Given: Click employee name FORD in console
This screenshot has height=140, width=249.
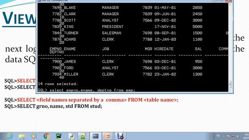Looking at the screenshot, I should tap(68, 68).
